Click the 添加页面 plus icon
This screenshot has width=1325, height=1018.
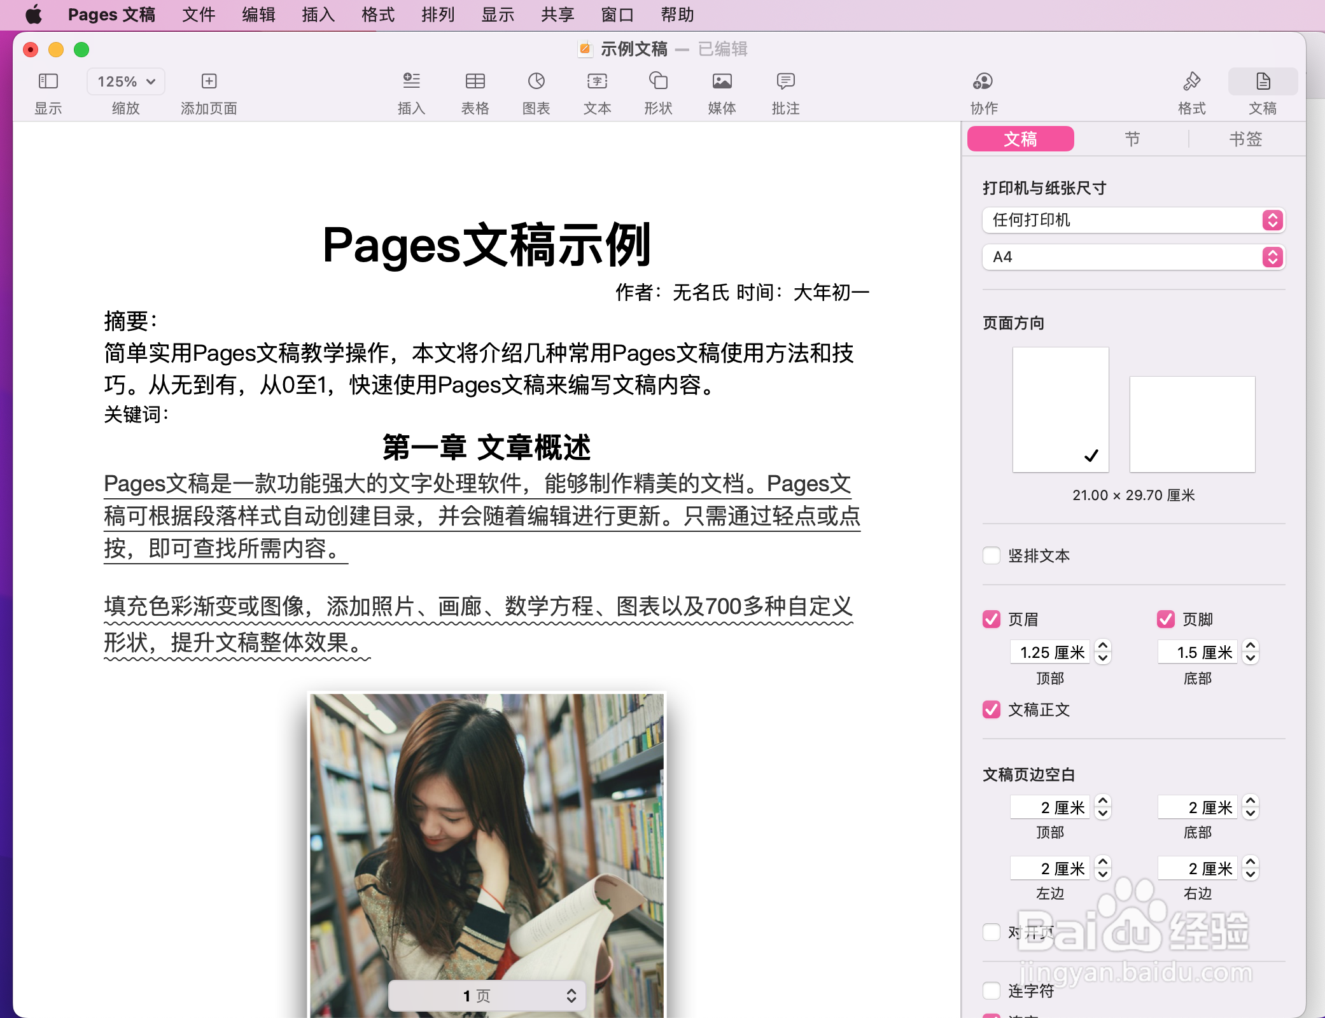(209, 81)
